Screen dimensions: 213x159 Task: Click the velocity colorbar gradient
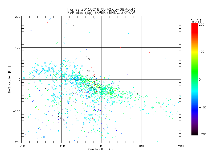[195, 79]
